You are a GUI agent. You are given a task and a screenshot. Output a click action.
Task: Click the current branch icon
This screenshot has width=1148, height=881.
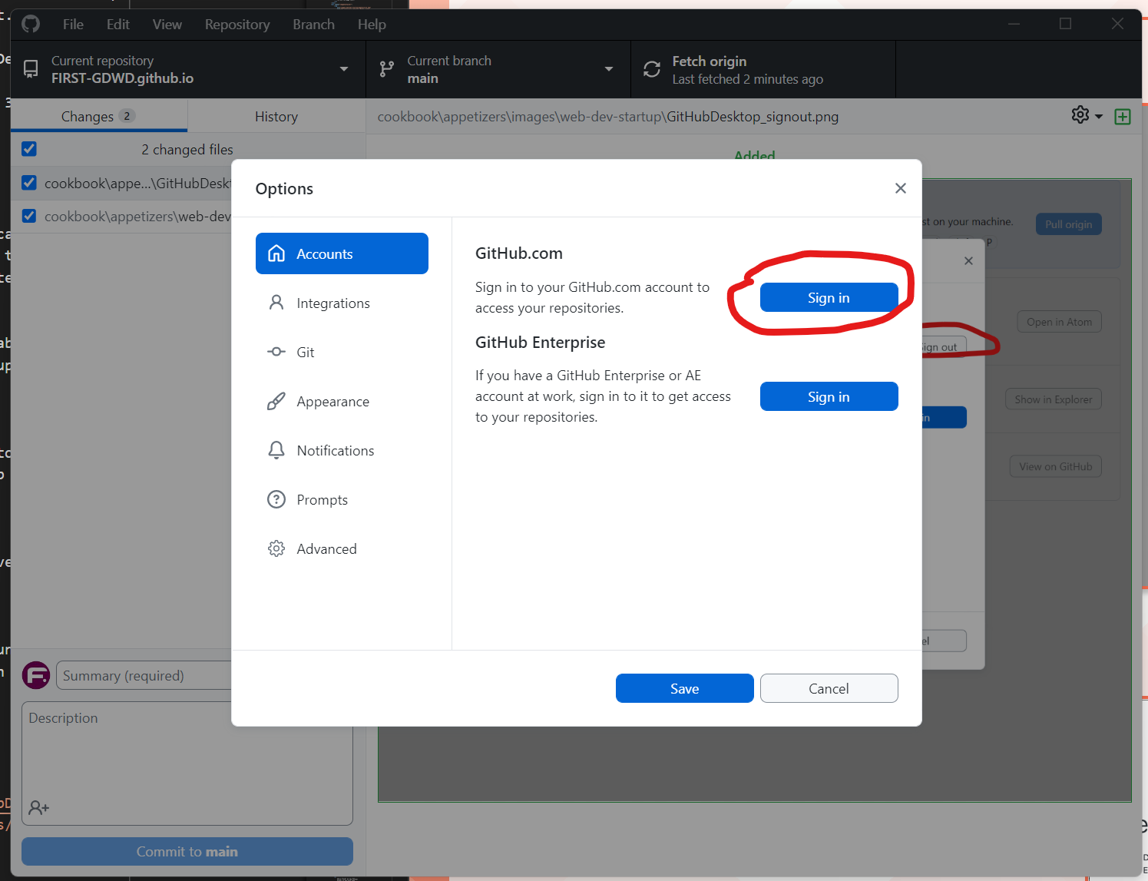pyautogui.click(x=386, y=69)
